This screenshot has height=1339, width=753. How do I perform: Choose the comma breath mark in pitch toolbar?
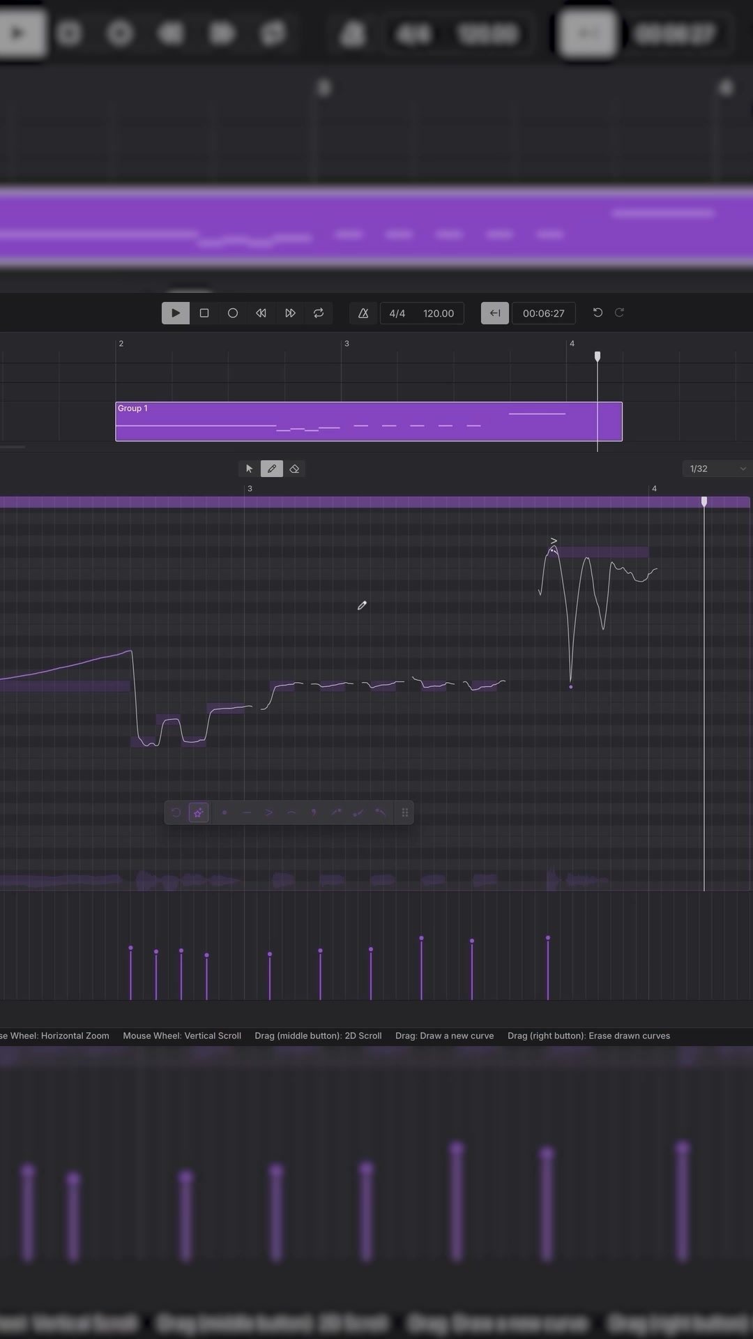(x=314, y=812)
